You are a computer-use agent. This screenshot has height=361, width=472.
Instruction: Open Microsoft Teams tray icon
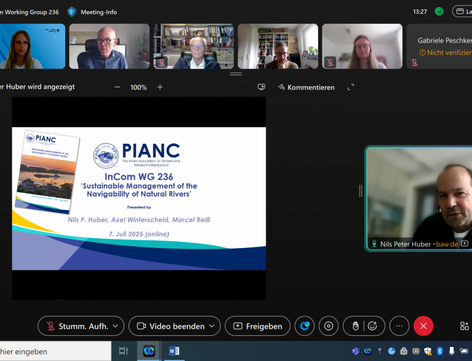click(355, 351)
